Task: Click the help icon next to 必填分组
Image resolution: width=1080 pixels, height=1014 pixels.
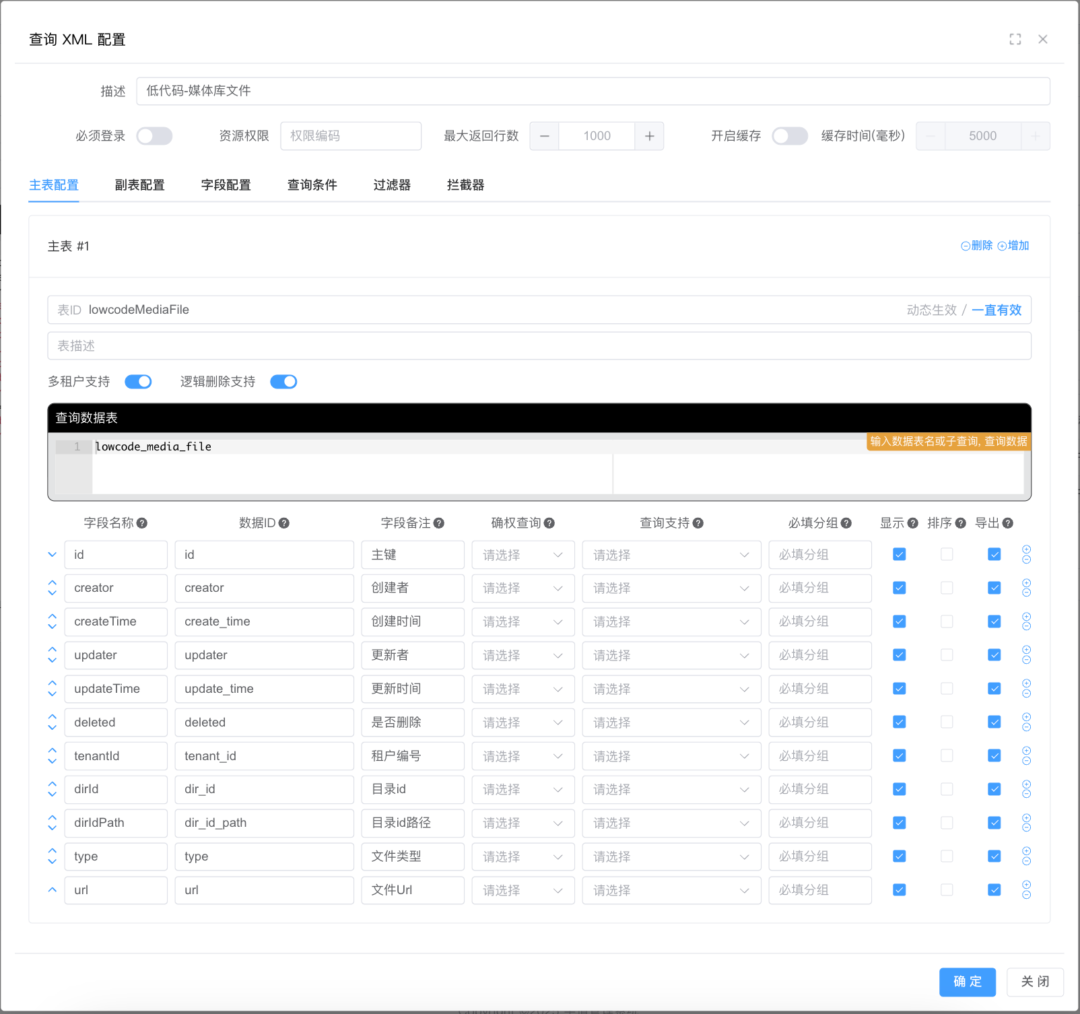Action: pos(846,523)
